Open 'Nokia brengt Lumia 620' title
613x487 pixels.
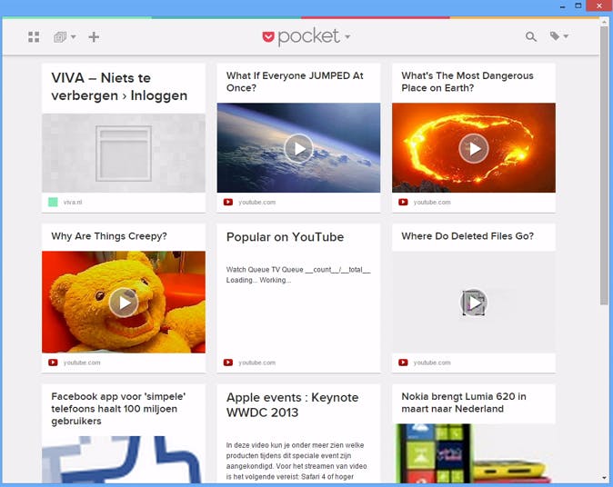tap(464, 403)
